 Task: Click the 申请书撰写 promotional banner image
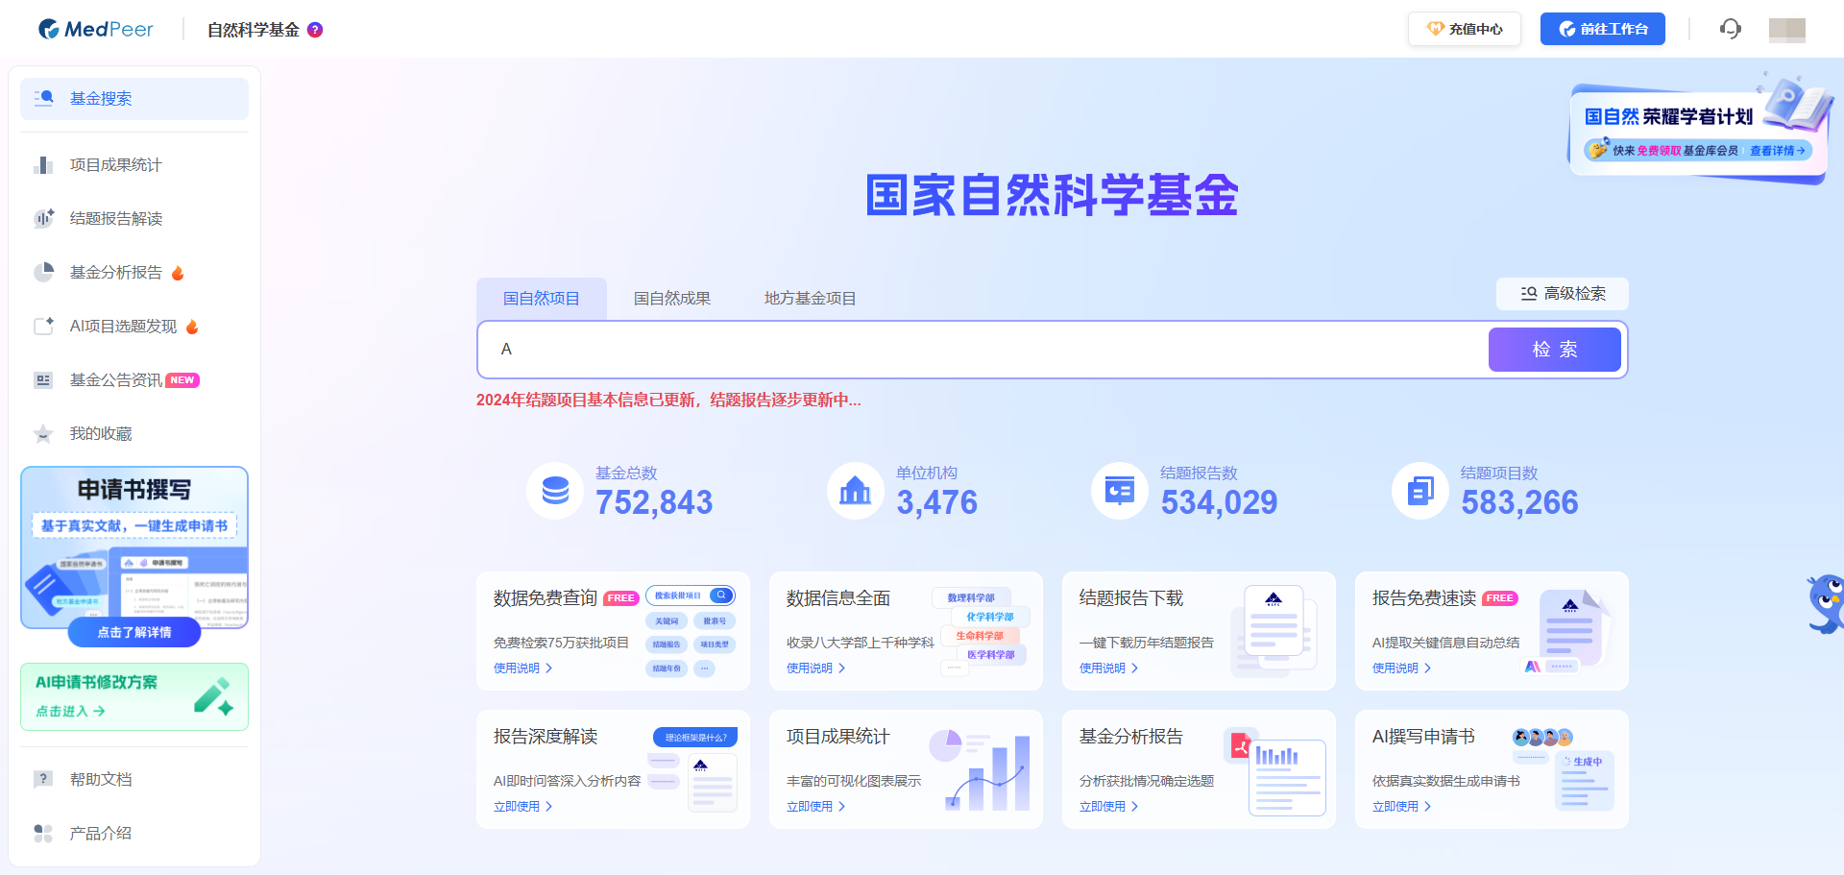pyautogui.click(x=134, y=548)
